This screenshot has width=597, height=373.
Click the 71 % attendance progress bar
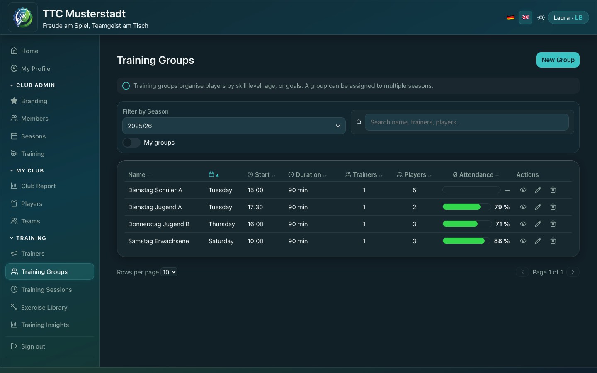tap(466, 224)
